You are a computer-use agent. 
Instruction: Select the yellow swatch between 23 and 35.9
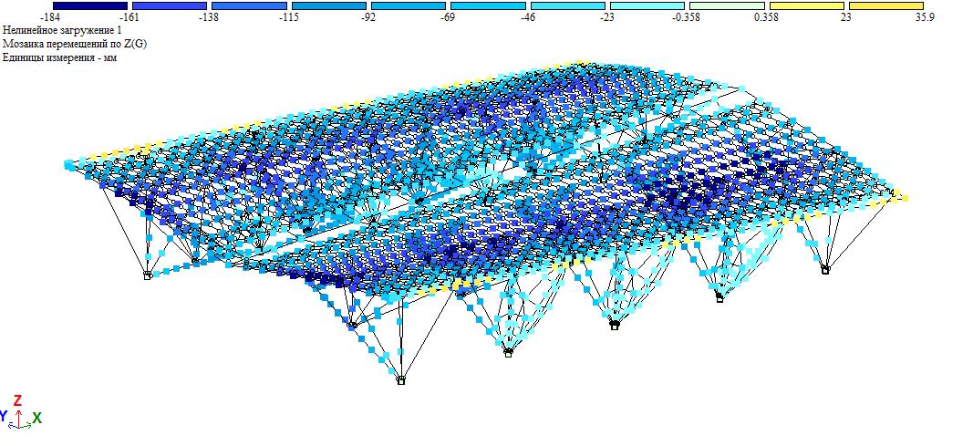coord(886,5)
